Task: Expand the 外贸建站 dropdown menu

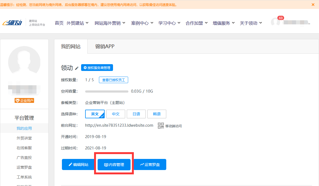Action: pyautogui.click(x=78, y=23)
